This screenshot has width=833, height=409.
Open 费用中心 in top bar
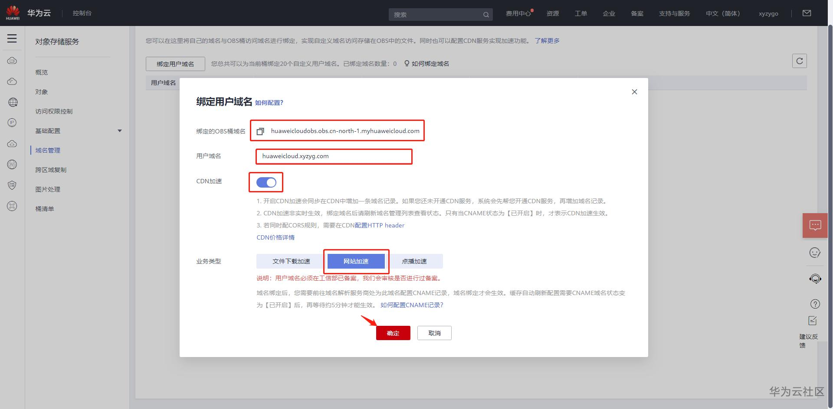[518, 13]
